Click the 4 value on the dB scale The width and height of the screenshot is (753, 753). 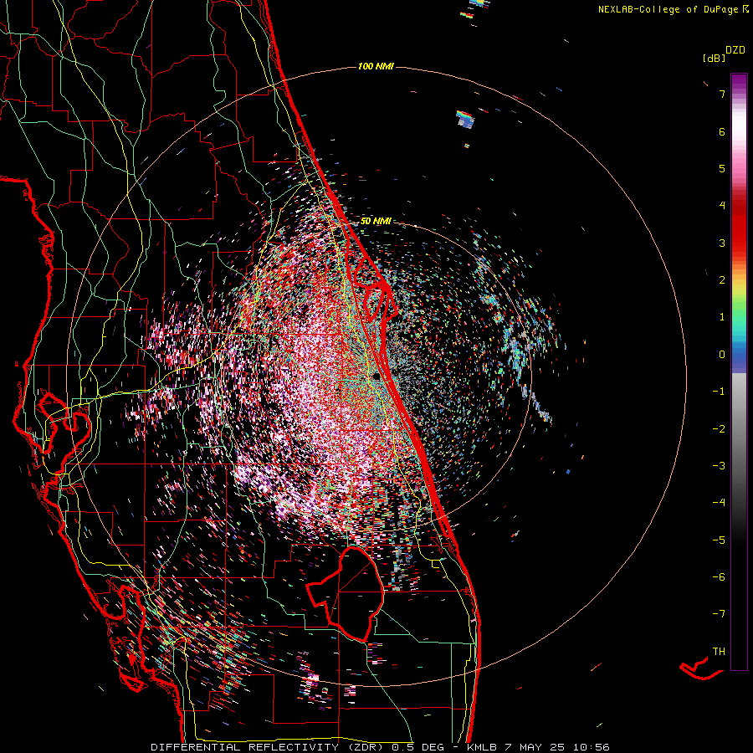click(x=722, y=206)
